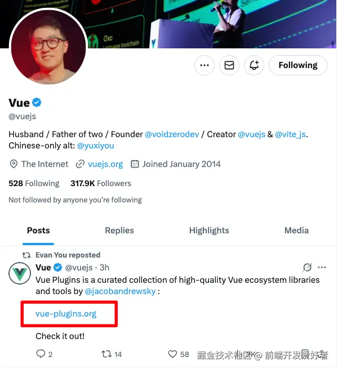
Task: Click the reply icon on the post
Action: coord(41,354)
